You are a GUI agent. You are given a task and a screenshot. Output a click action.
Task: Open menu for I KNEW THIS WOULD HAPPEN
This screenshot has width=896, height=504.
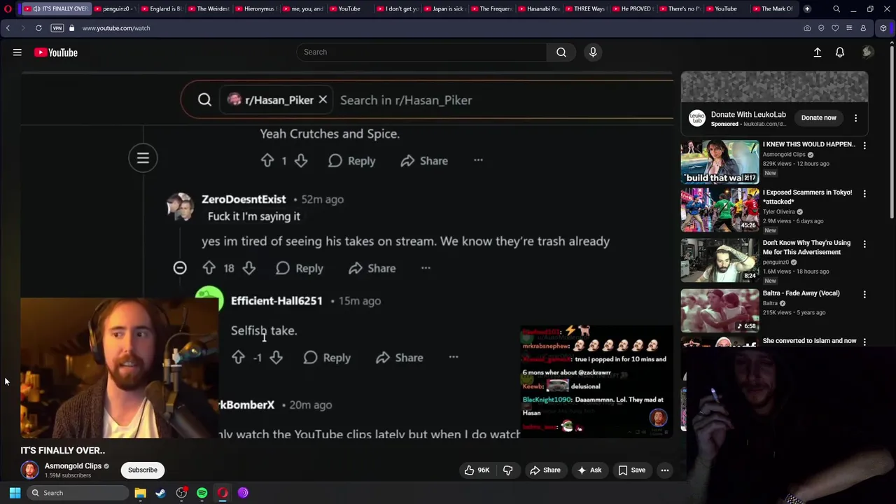864,146
